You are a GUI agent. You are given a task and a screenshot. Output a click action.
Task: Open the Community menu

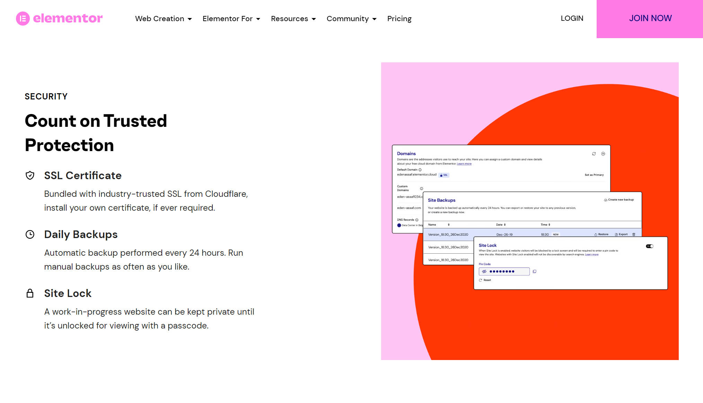(351, 19)
